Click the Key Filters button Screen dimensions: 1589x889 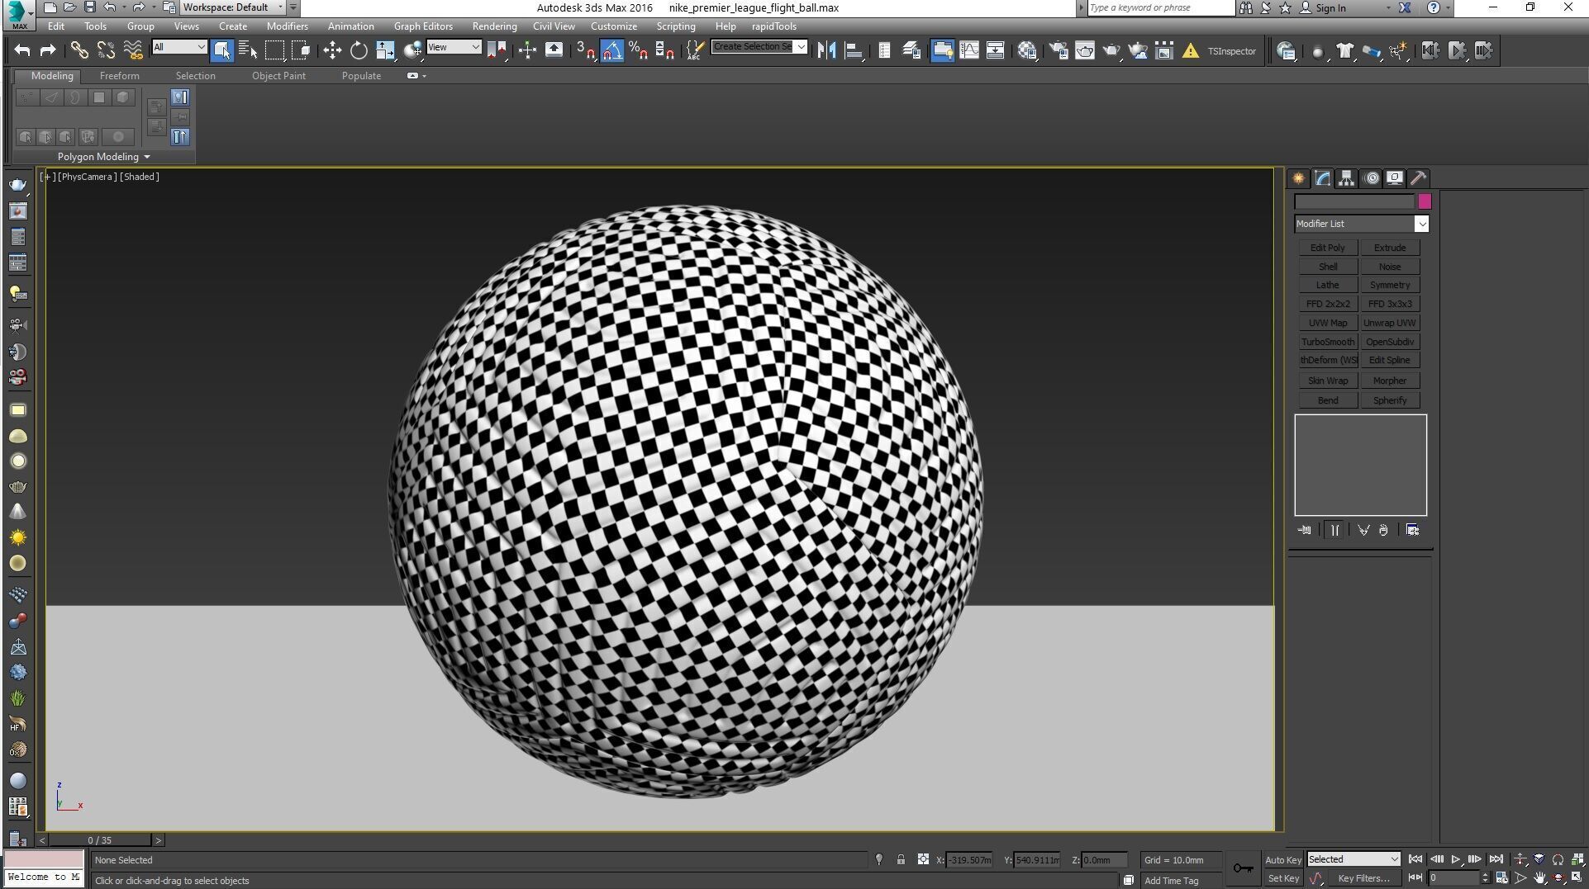(1363, 878)
